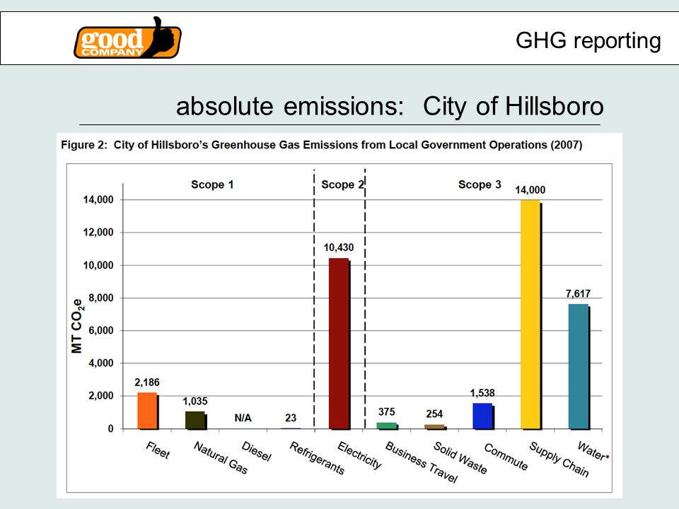
Task: Select the green Business Travel bar
Action: [387, 426]
